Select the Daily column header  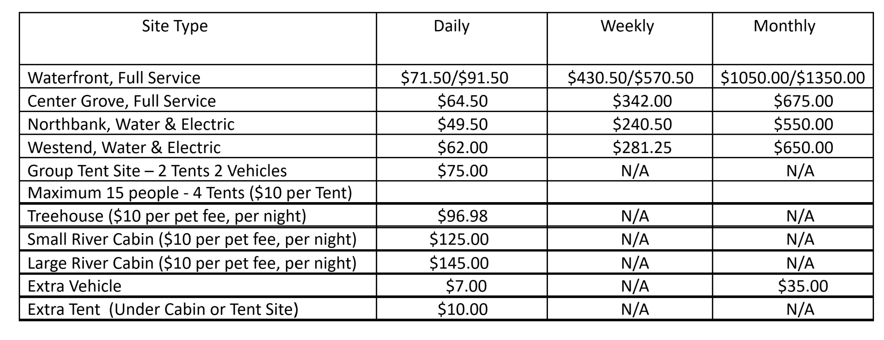coord(451,26)
